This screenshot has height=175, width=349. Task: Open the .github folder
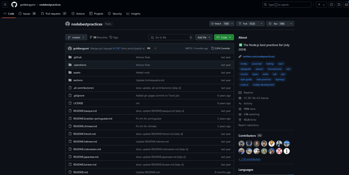(77, 57)
